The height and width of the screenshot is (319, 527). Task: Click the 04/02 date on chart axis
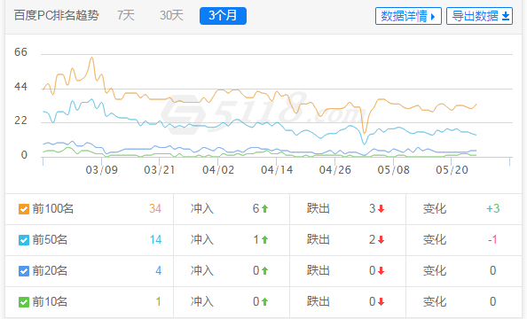click(x=218, y=170)
